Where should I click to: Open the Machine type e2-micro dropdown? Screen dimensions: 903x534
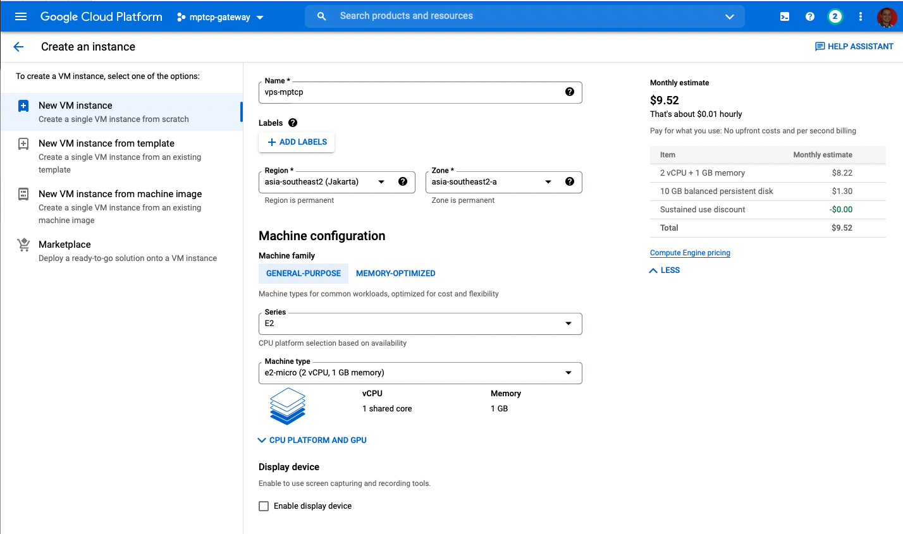421,373
